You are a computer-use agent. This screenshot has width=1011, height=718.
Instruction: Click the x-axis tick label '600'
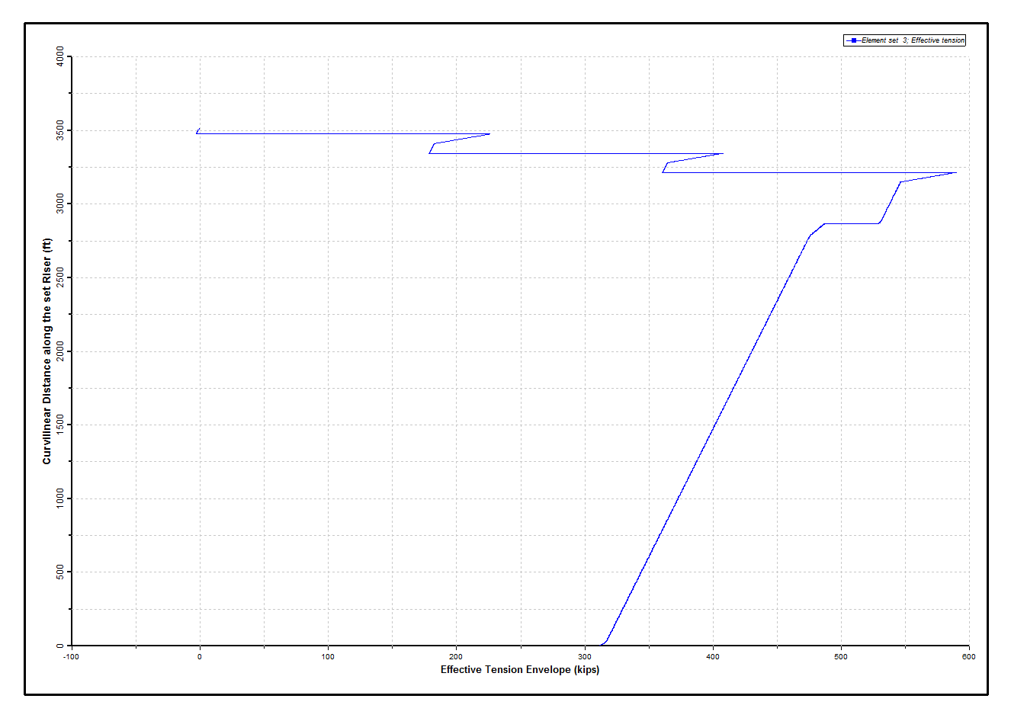pos(968,657)
